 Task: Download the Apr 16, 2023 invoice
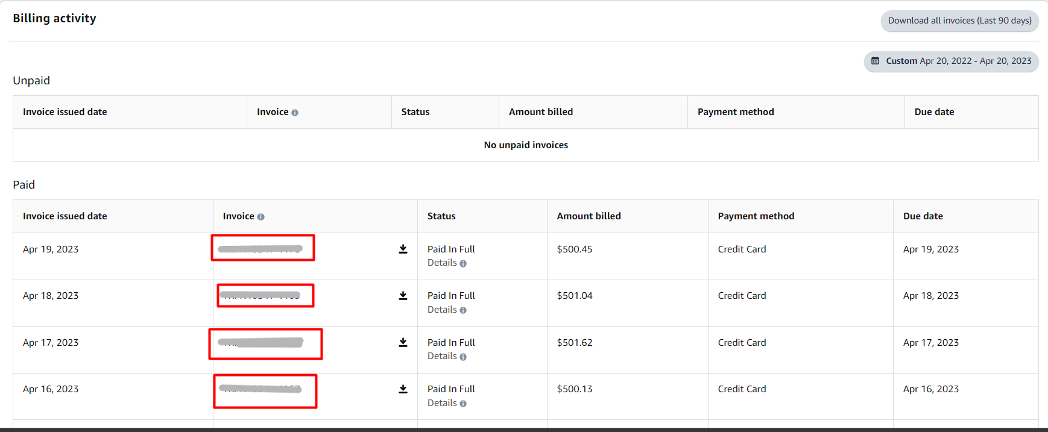coord(403,389)
